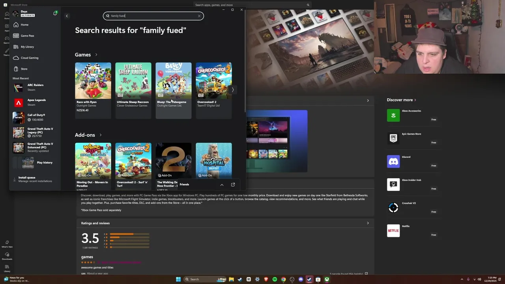The width and height of the screenshot is (505, 284).
Task: Open Microsoft Store app screenshot thumbnail
Action: click(x=277, y=141)
